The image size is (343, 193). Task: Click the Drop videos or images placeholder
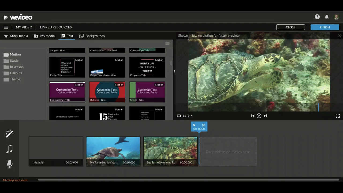click(228, 152)
